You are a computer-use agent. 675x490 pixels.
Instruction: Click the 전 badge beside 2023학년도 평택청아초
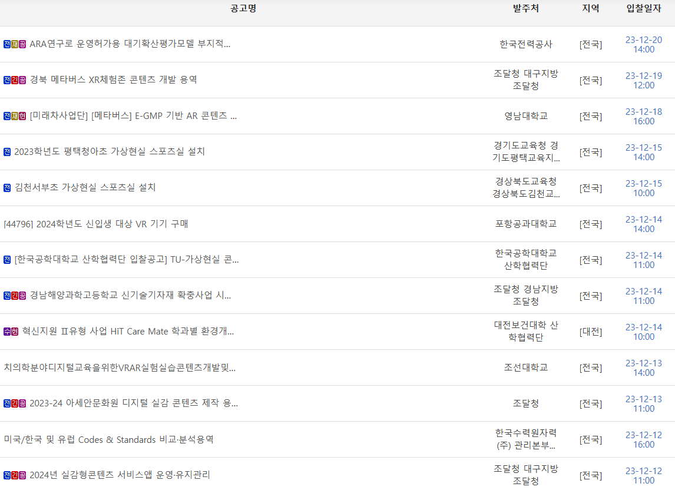coord(7,152)
